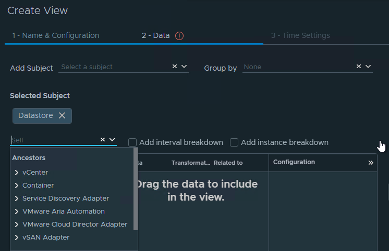Focus the Self relation input field
This screenshot has width=389, height=251.
coord(52,140)
